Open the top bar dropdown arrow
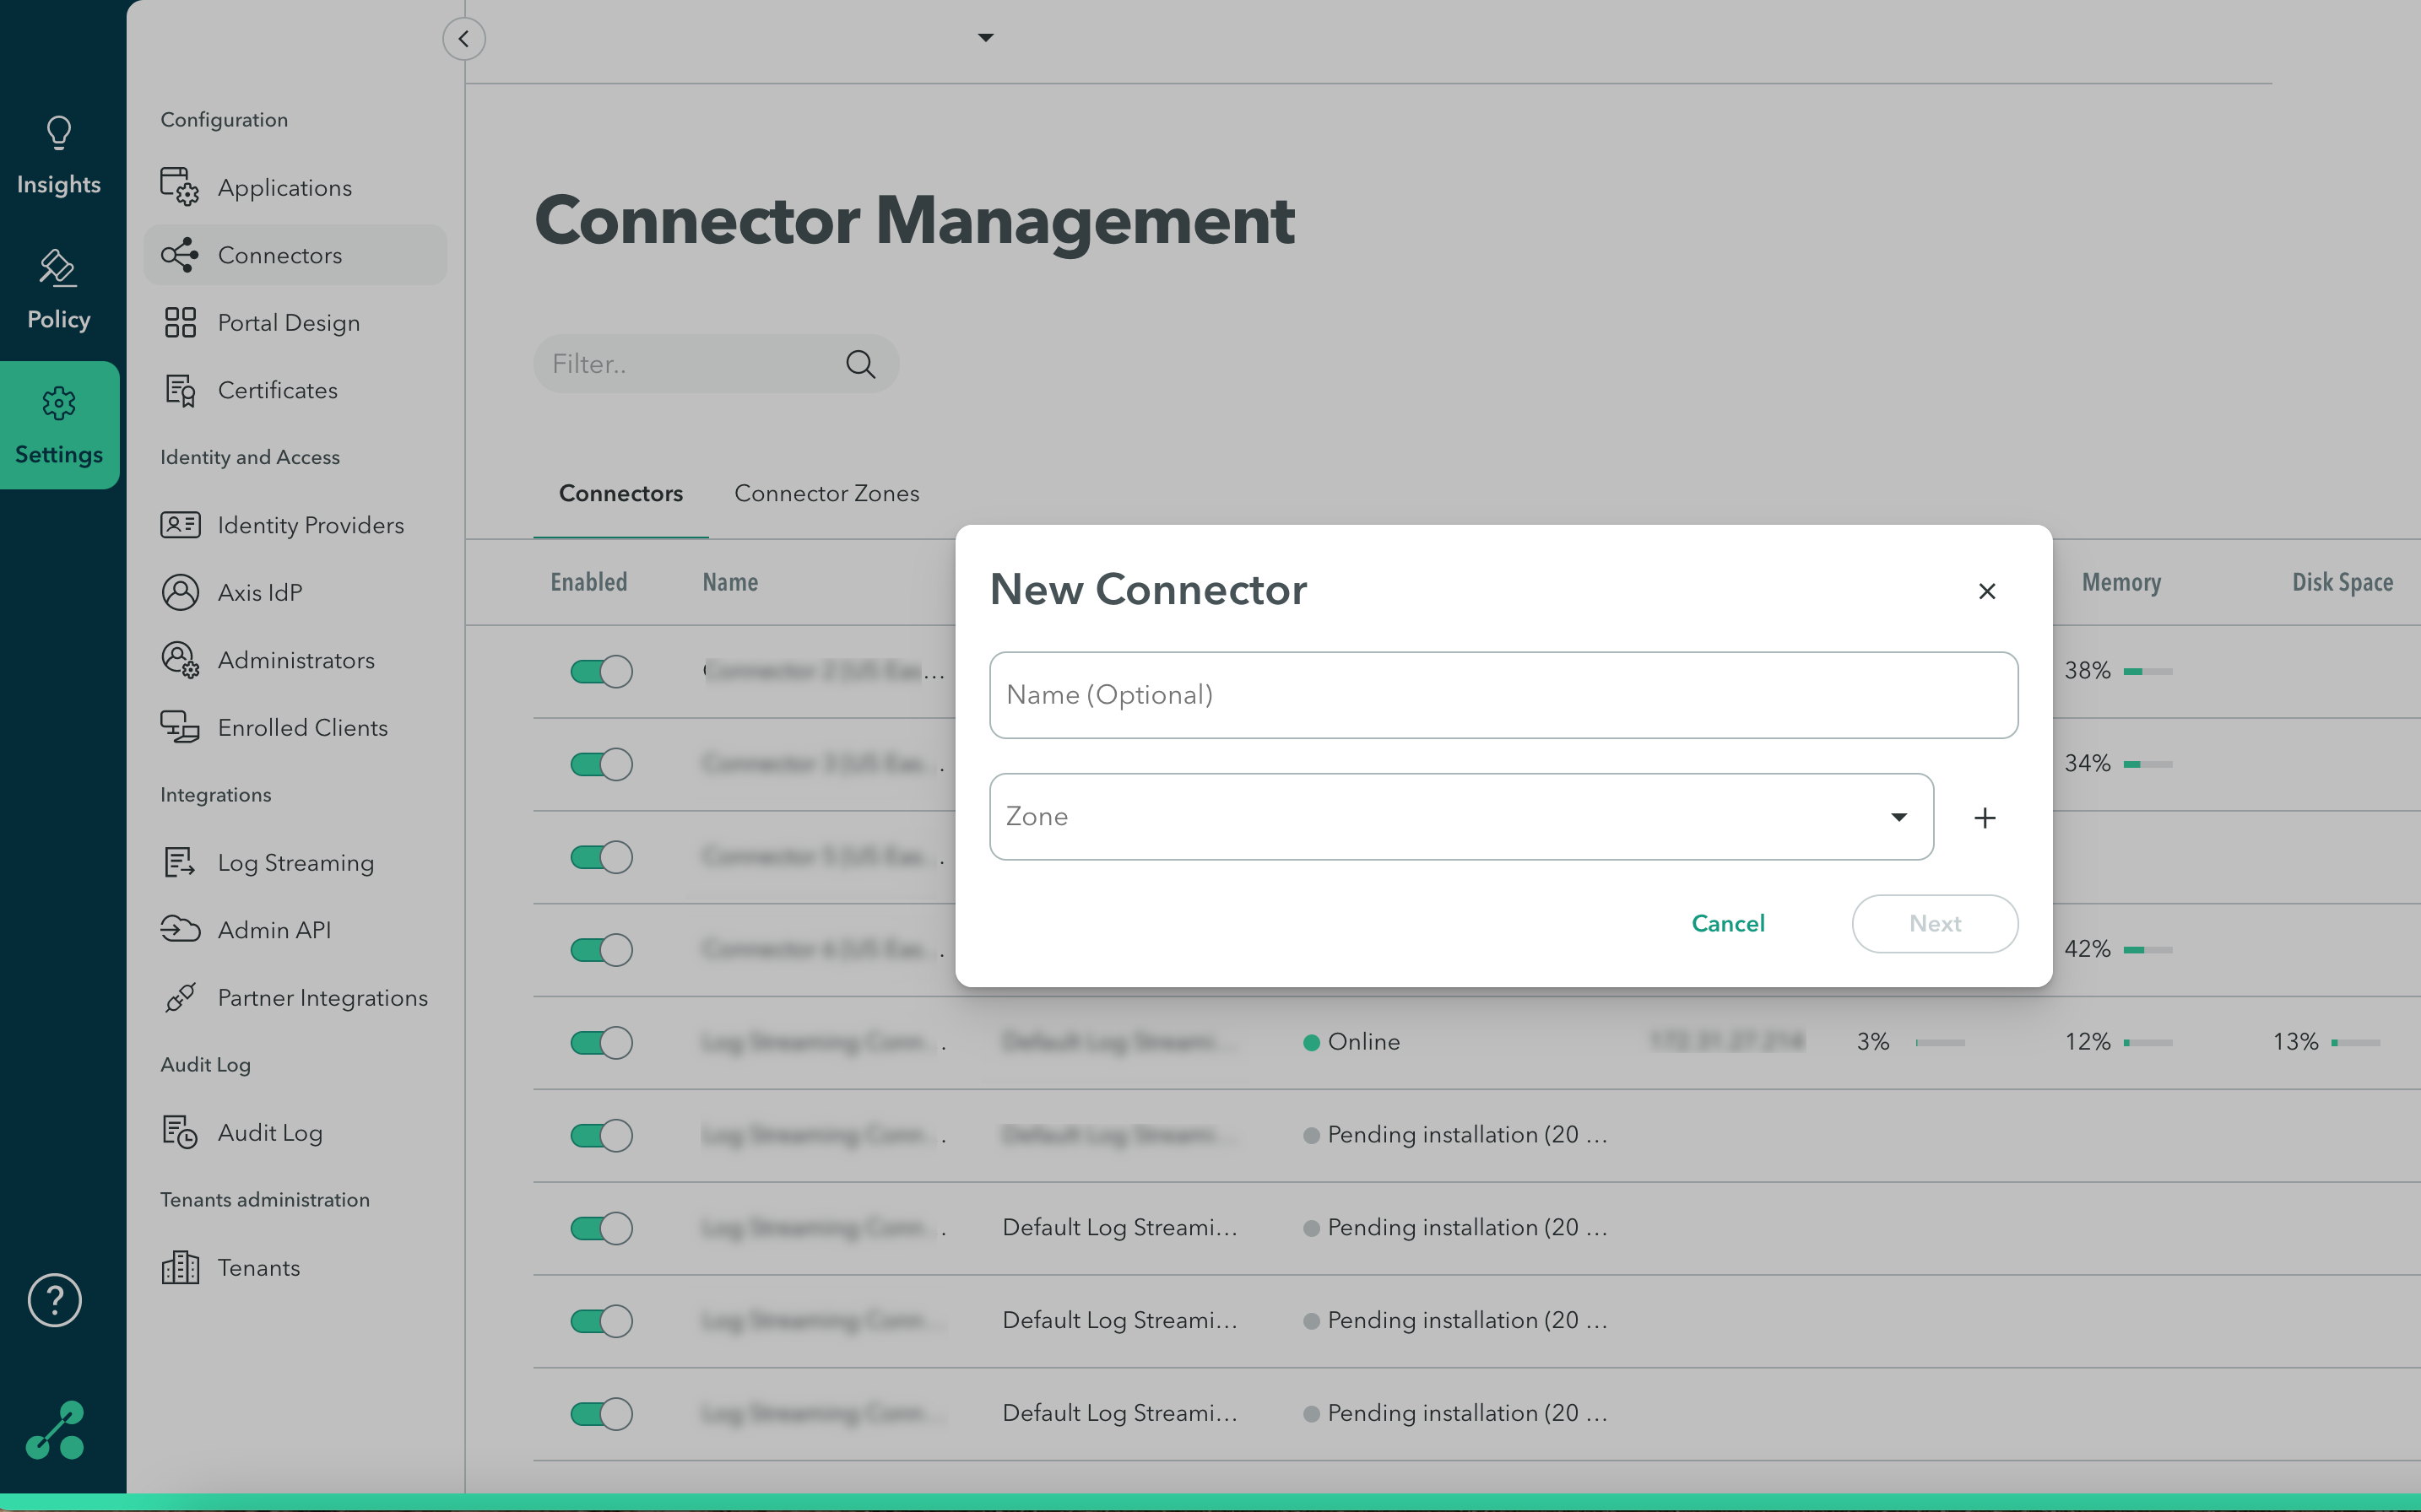The image size is (2421, 1512). pos(985,38)
